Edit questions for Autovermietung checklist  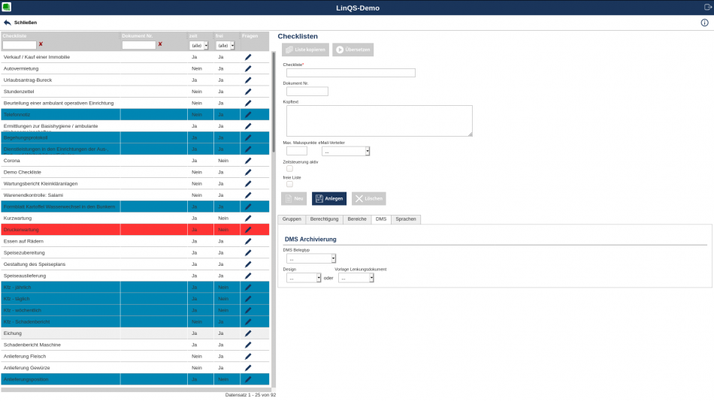pyautogui.click(x=248, y=68)
